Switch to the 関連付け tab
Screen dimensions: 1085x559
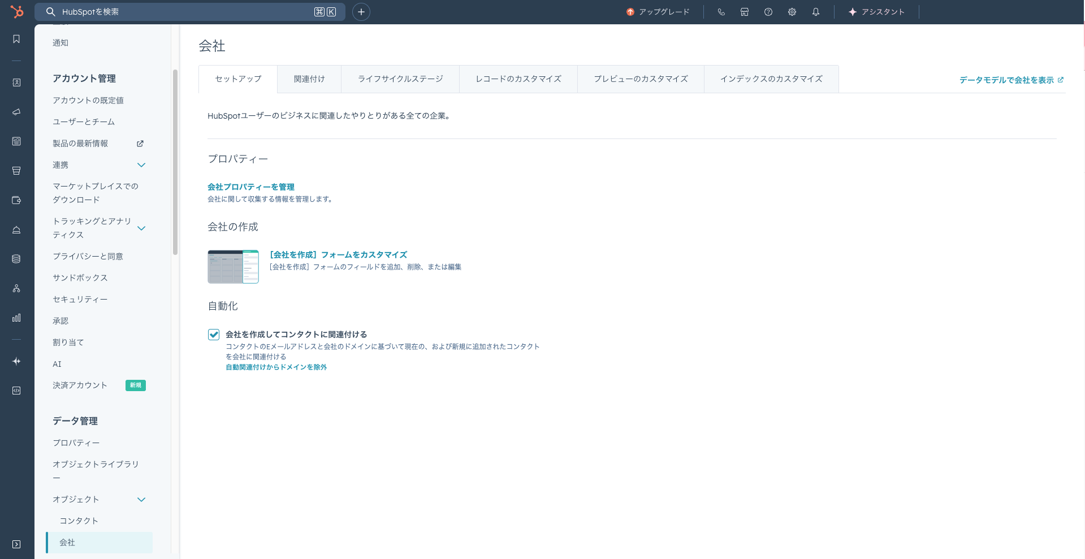coord(309,79)
